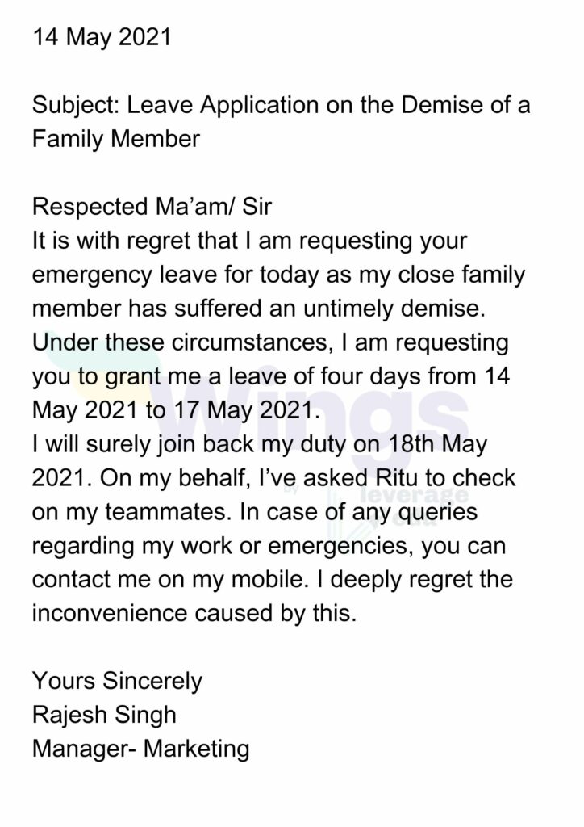The height and width of the screenshot is (827, 584).
Task: Click the sender name Rajesh Singh
Action: (104, 716)
